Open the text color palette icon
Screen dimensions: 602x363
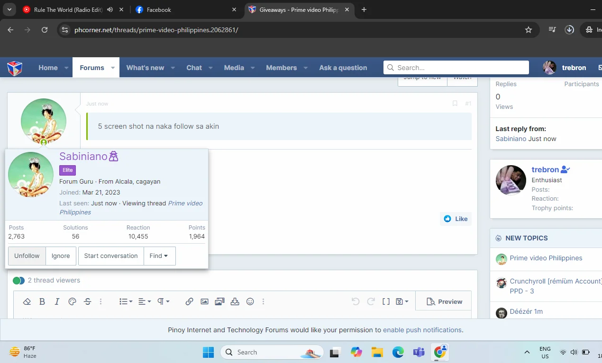(72, 301)
